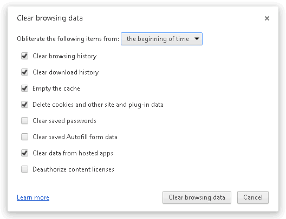The width and height of the screenshot is (286, 219).
Task: Click the Clear browsing data button
Action: (197, 197)
